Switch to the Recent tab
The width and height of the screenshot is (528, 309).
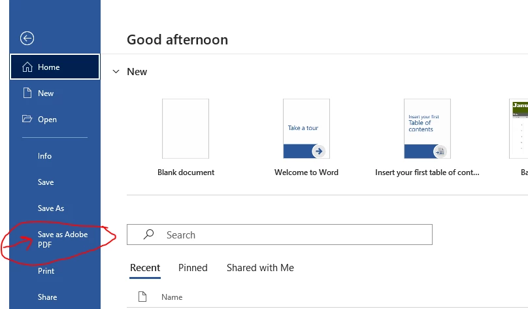pyautogui.click(x=145, y=268)
